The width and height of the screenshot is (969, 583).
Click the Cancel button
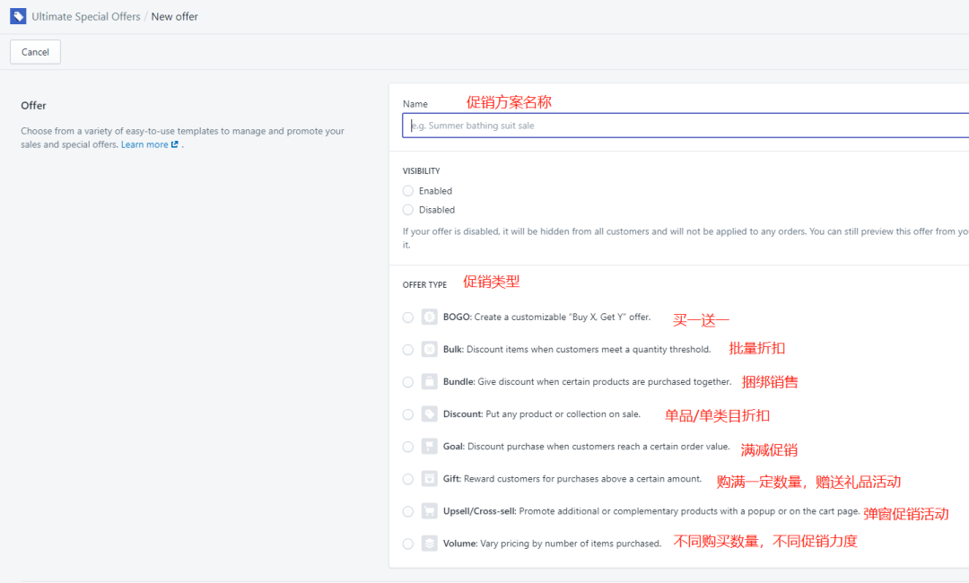35,52
